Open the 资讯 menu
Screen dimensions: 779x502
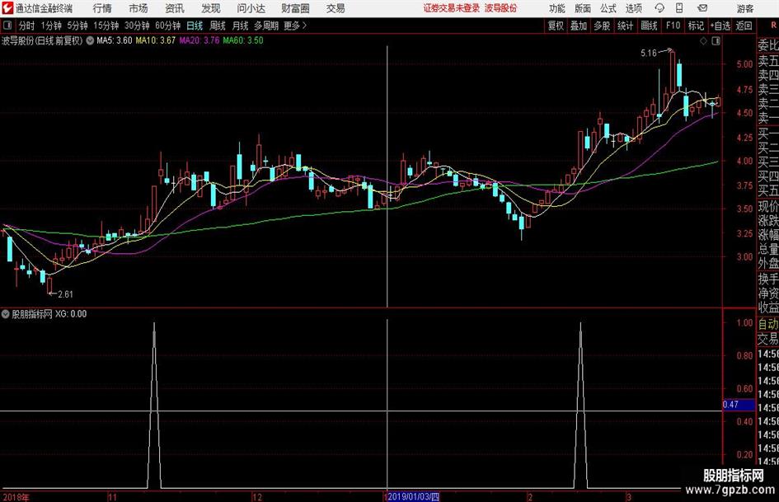(175, 8)
